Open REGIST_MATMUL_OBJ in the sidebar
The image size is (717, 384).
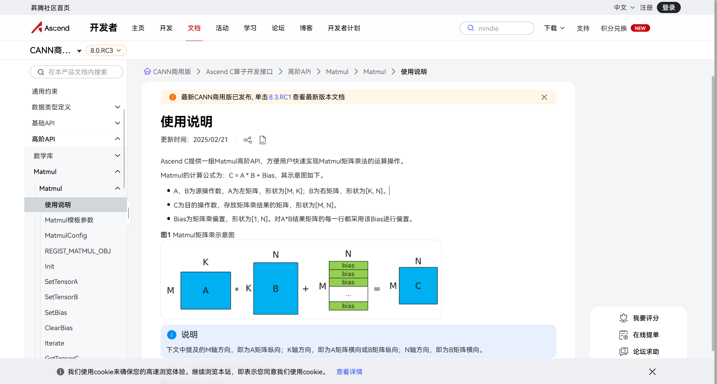(x=78, y=251)
